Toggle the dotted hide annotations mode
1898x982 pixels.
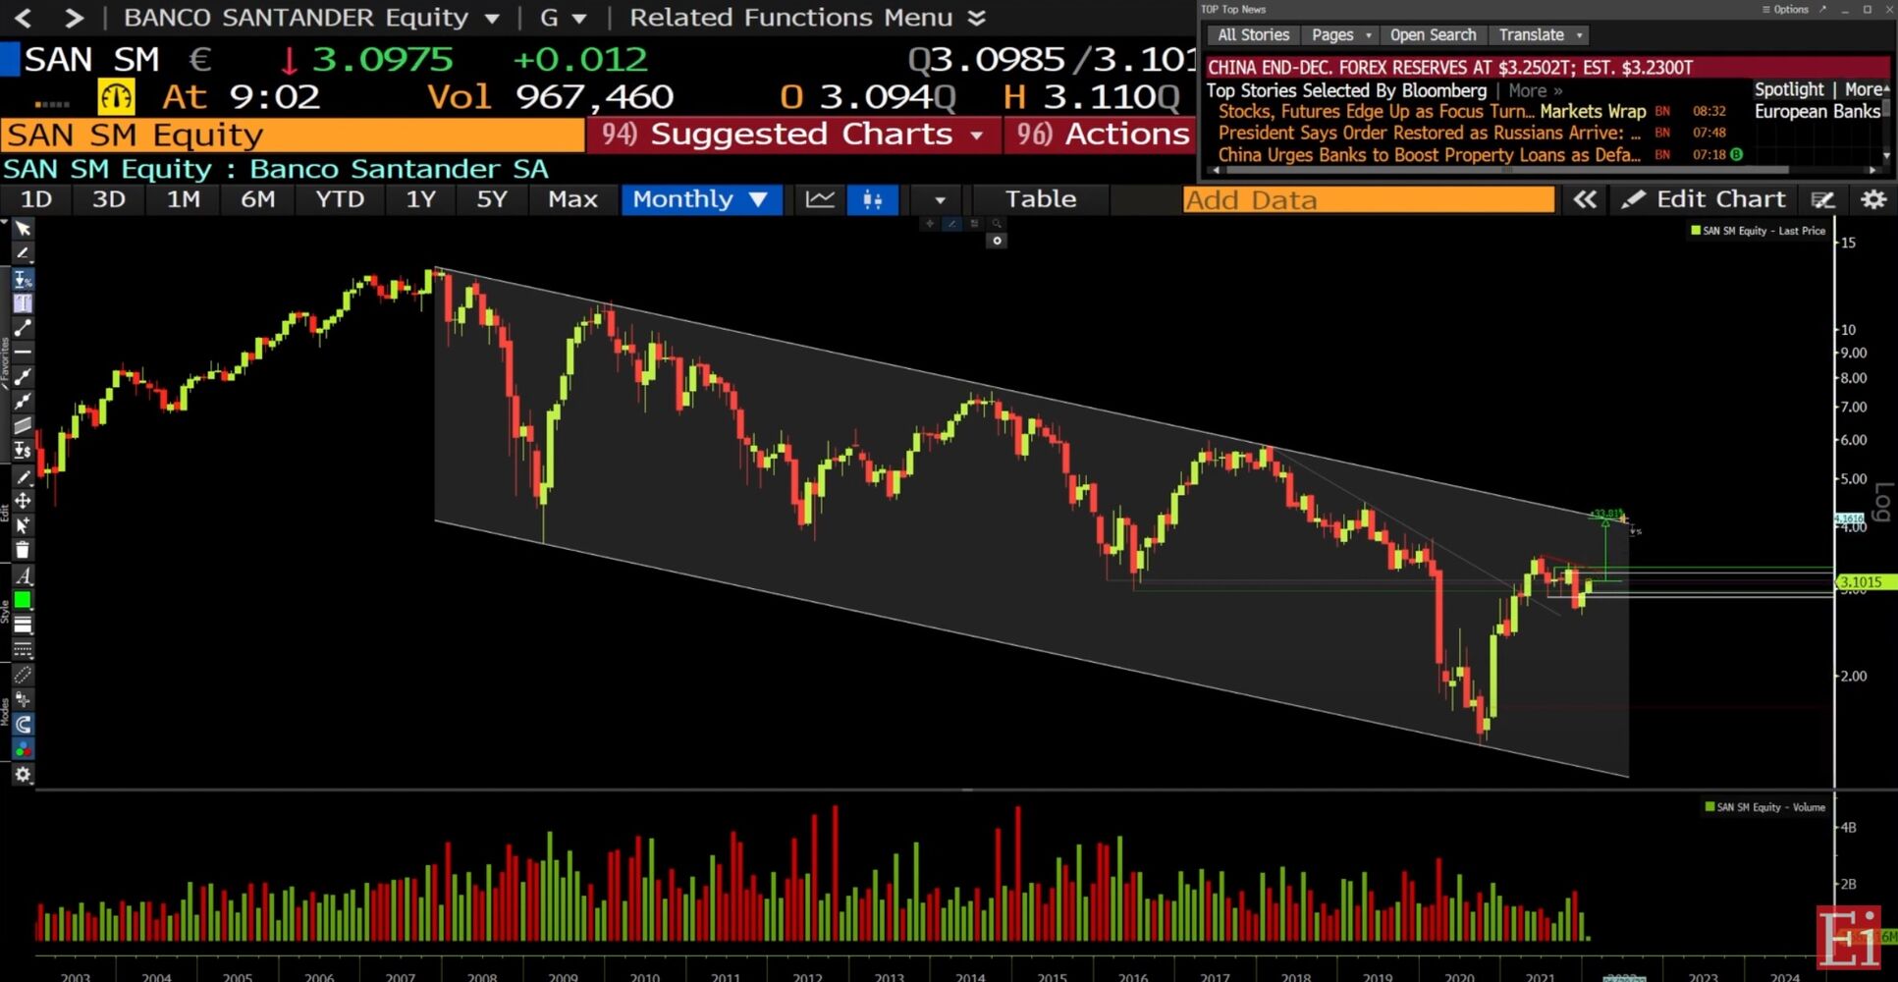coord(23,676)
